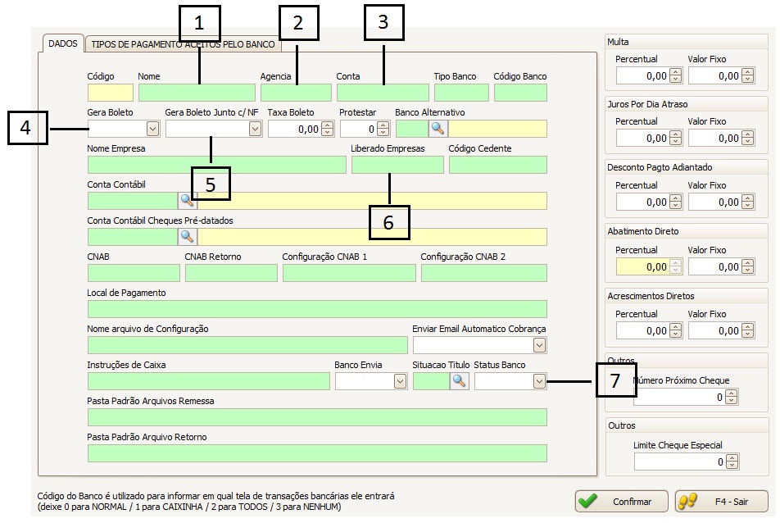Click the Banco Alternativo magnifier search icon
The image size is (780, 523).
438,129
